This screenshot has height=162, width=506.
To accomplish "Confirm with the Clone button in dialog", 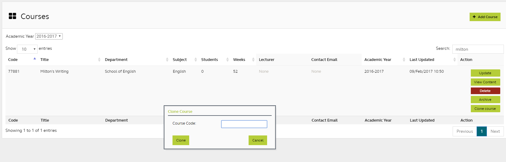I will (181, 140).
